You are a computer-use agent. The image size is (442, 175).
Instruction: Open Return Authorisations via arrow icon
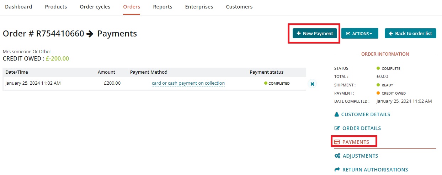[x=337, y=170]
